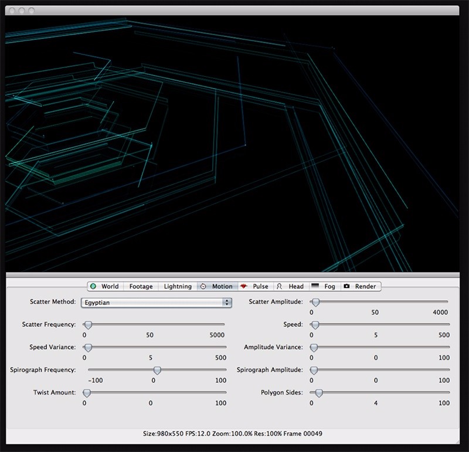Image resolution: width=469 pixels, height=452 pixels.
Task: Click the green globe World icon
Action: (93, 287)
